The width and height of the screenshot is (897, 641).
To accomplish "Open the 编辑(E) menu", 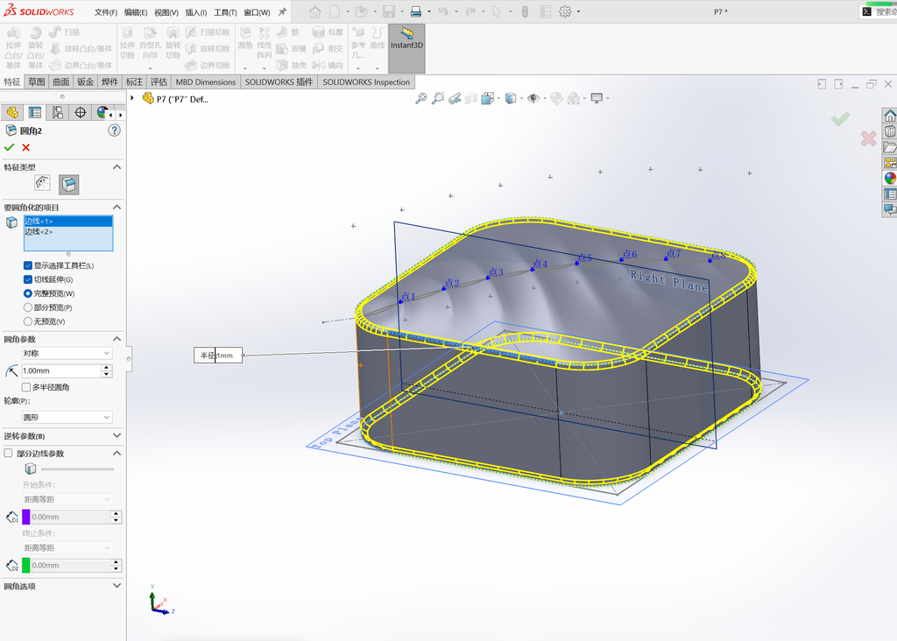I will (136, 12).
